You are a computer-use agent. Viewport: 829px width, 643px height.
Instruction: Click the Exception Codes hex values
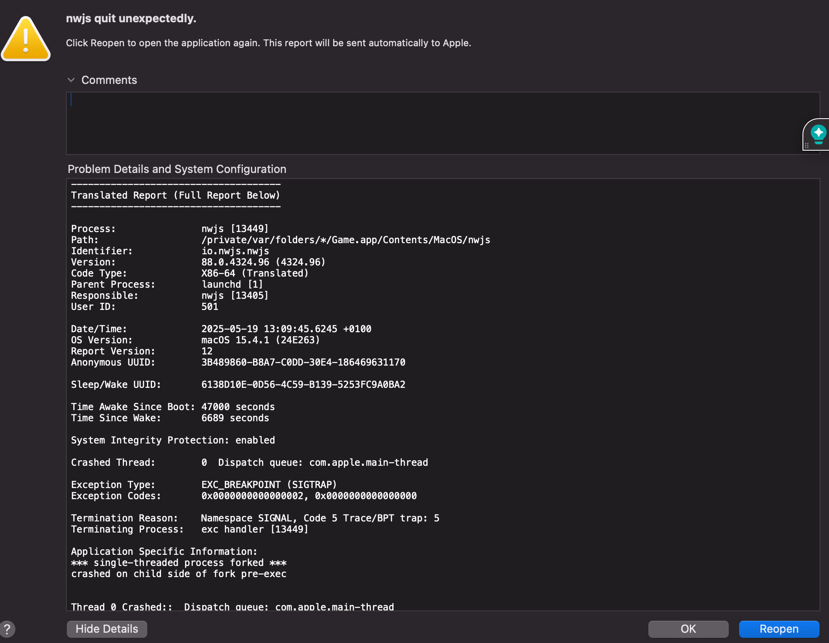point(309,496)
